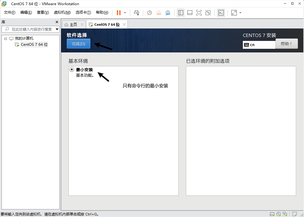Click the message log status bar icon

tap(295, 214)
